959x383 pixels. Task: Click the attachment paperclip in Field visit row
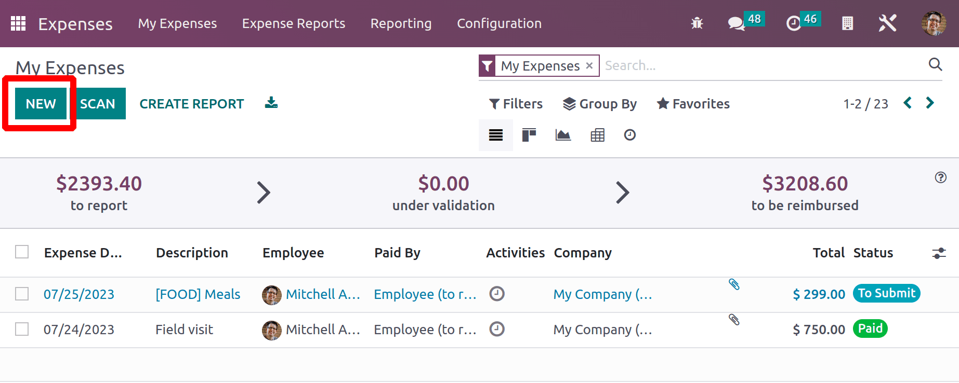coord(734,319)
